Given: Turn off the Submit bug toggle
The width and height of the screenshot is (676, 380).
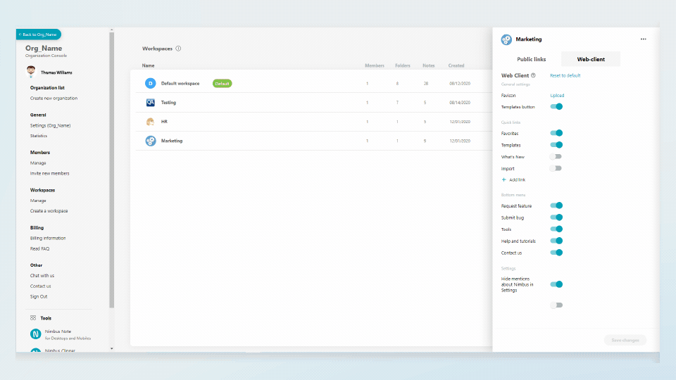Looking at the screenshot, I should coord(556,217).
